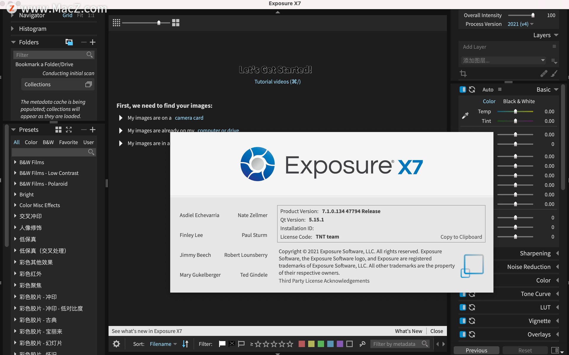The width and height of the screenshot is (569, 355).
Task: Reverse the sort direction arrows icon
Action: click(x=185, y=344)
